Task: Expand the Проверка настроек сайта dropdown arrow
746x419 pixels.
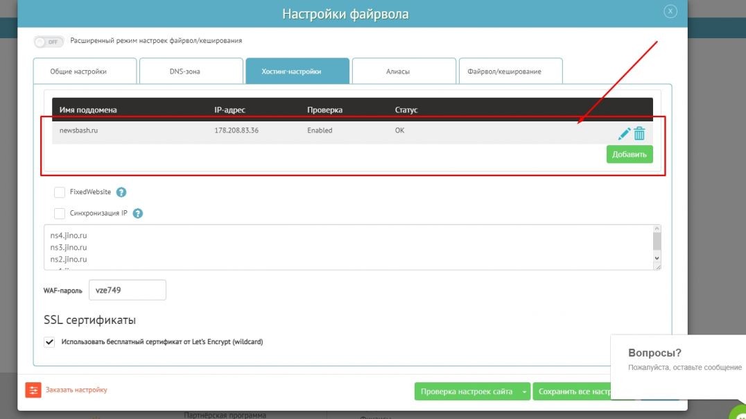Action: pyautogui.click(x=524, y=392)
